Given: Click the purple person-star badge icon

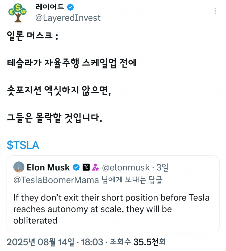Looking at the screenshot, I should (x=95, y=168).
